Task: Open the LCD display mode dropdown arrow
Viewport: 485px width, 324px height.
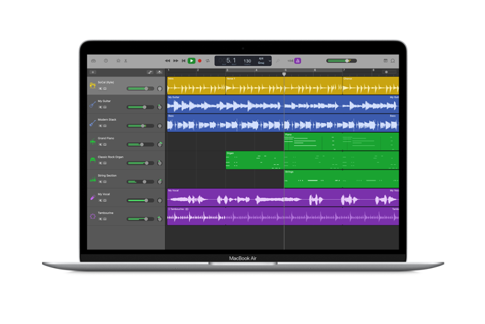Action: tap(270, 61)
